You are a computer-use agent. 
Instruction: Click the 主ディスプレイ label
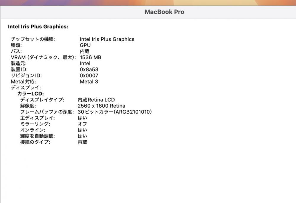pyautogui.click(x=38, y=118)
